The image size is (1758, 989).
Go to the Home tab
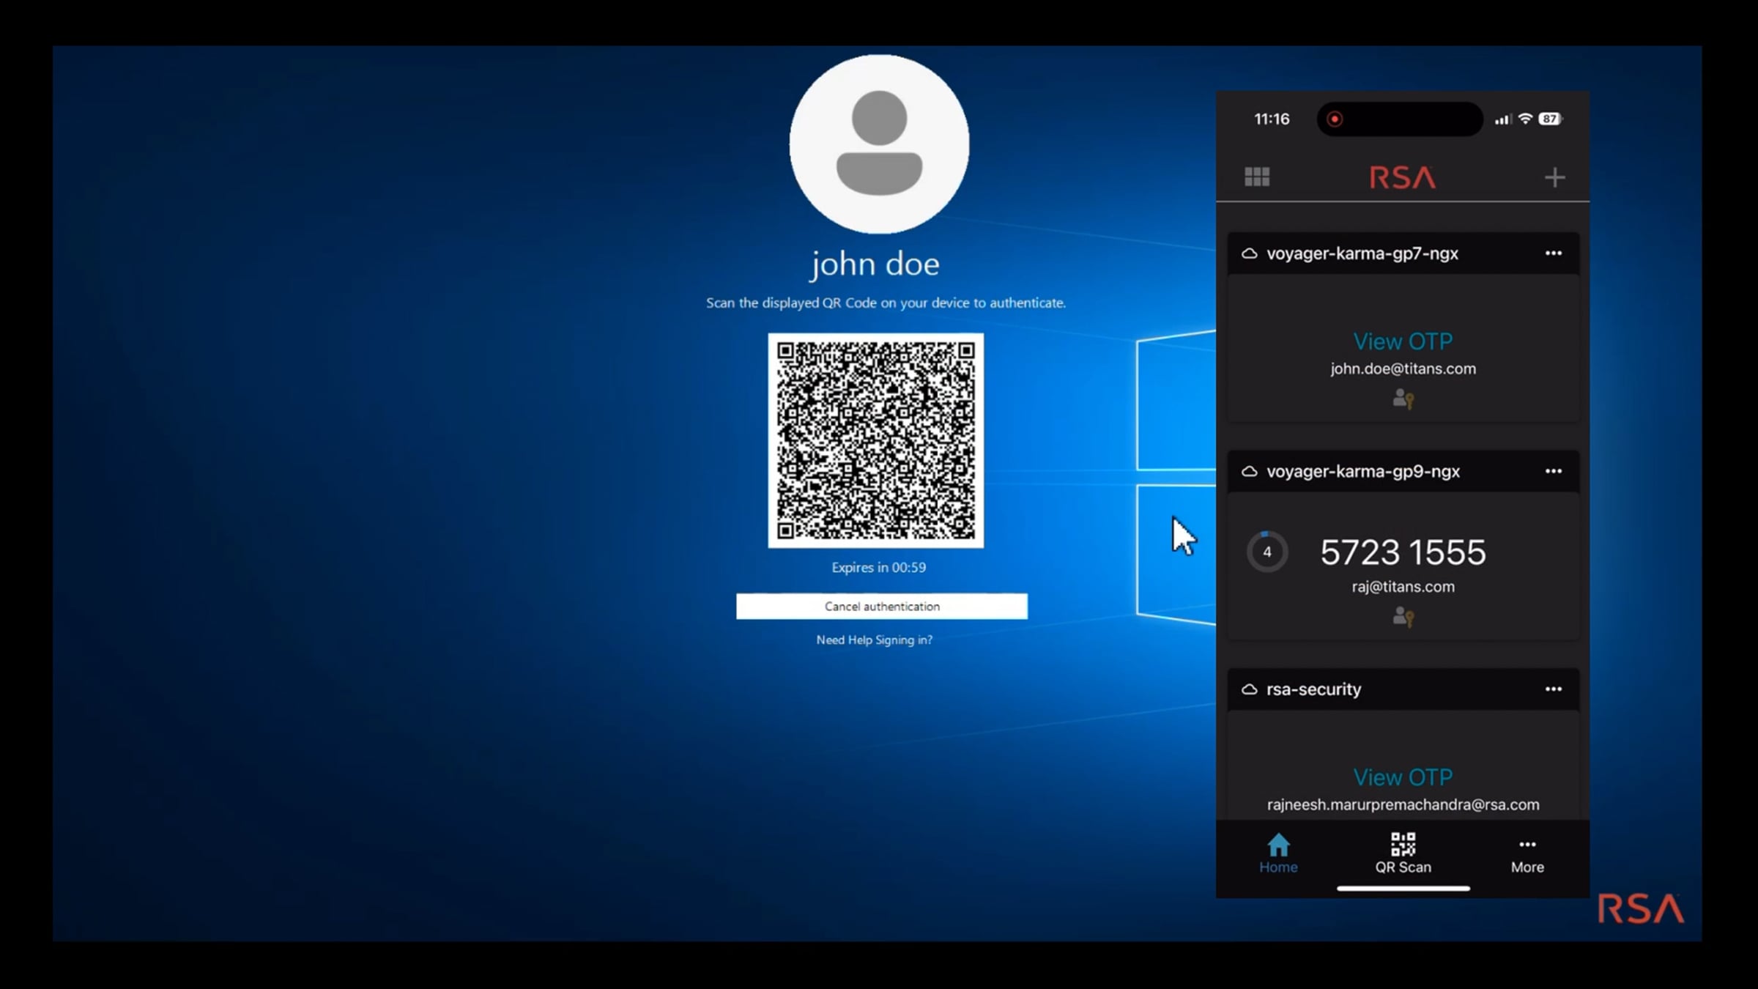click(1278, 853)
